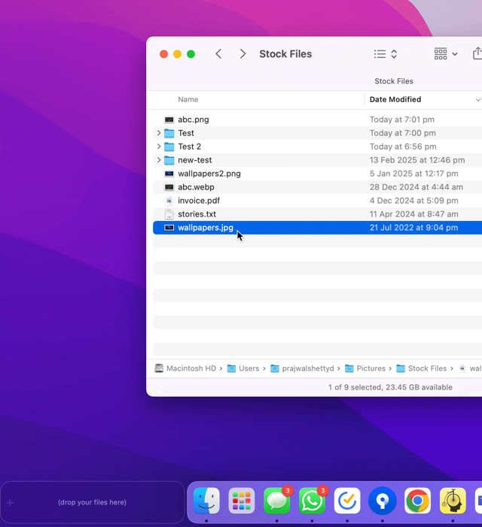Open the blue key password app in Dock

coord(382,501)
